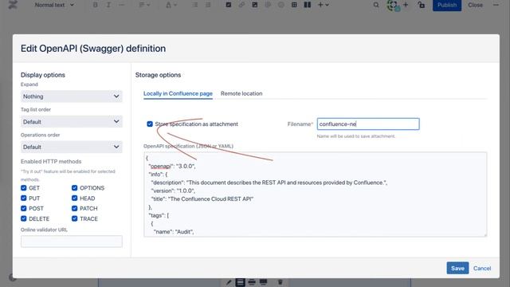Toggle the TRACE method checkbox
Screen dimensions: 510x287
tap(74, 218)
